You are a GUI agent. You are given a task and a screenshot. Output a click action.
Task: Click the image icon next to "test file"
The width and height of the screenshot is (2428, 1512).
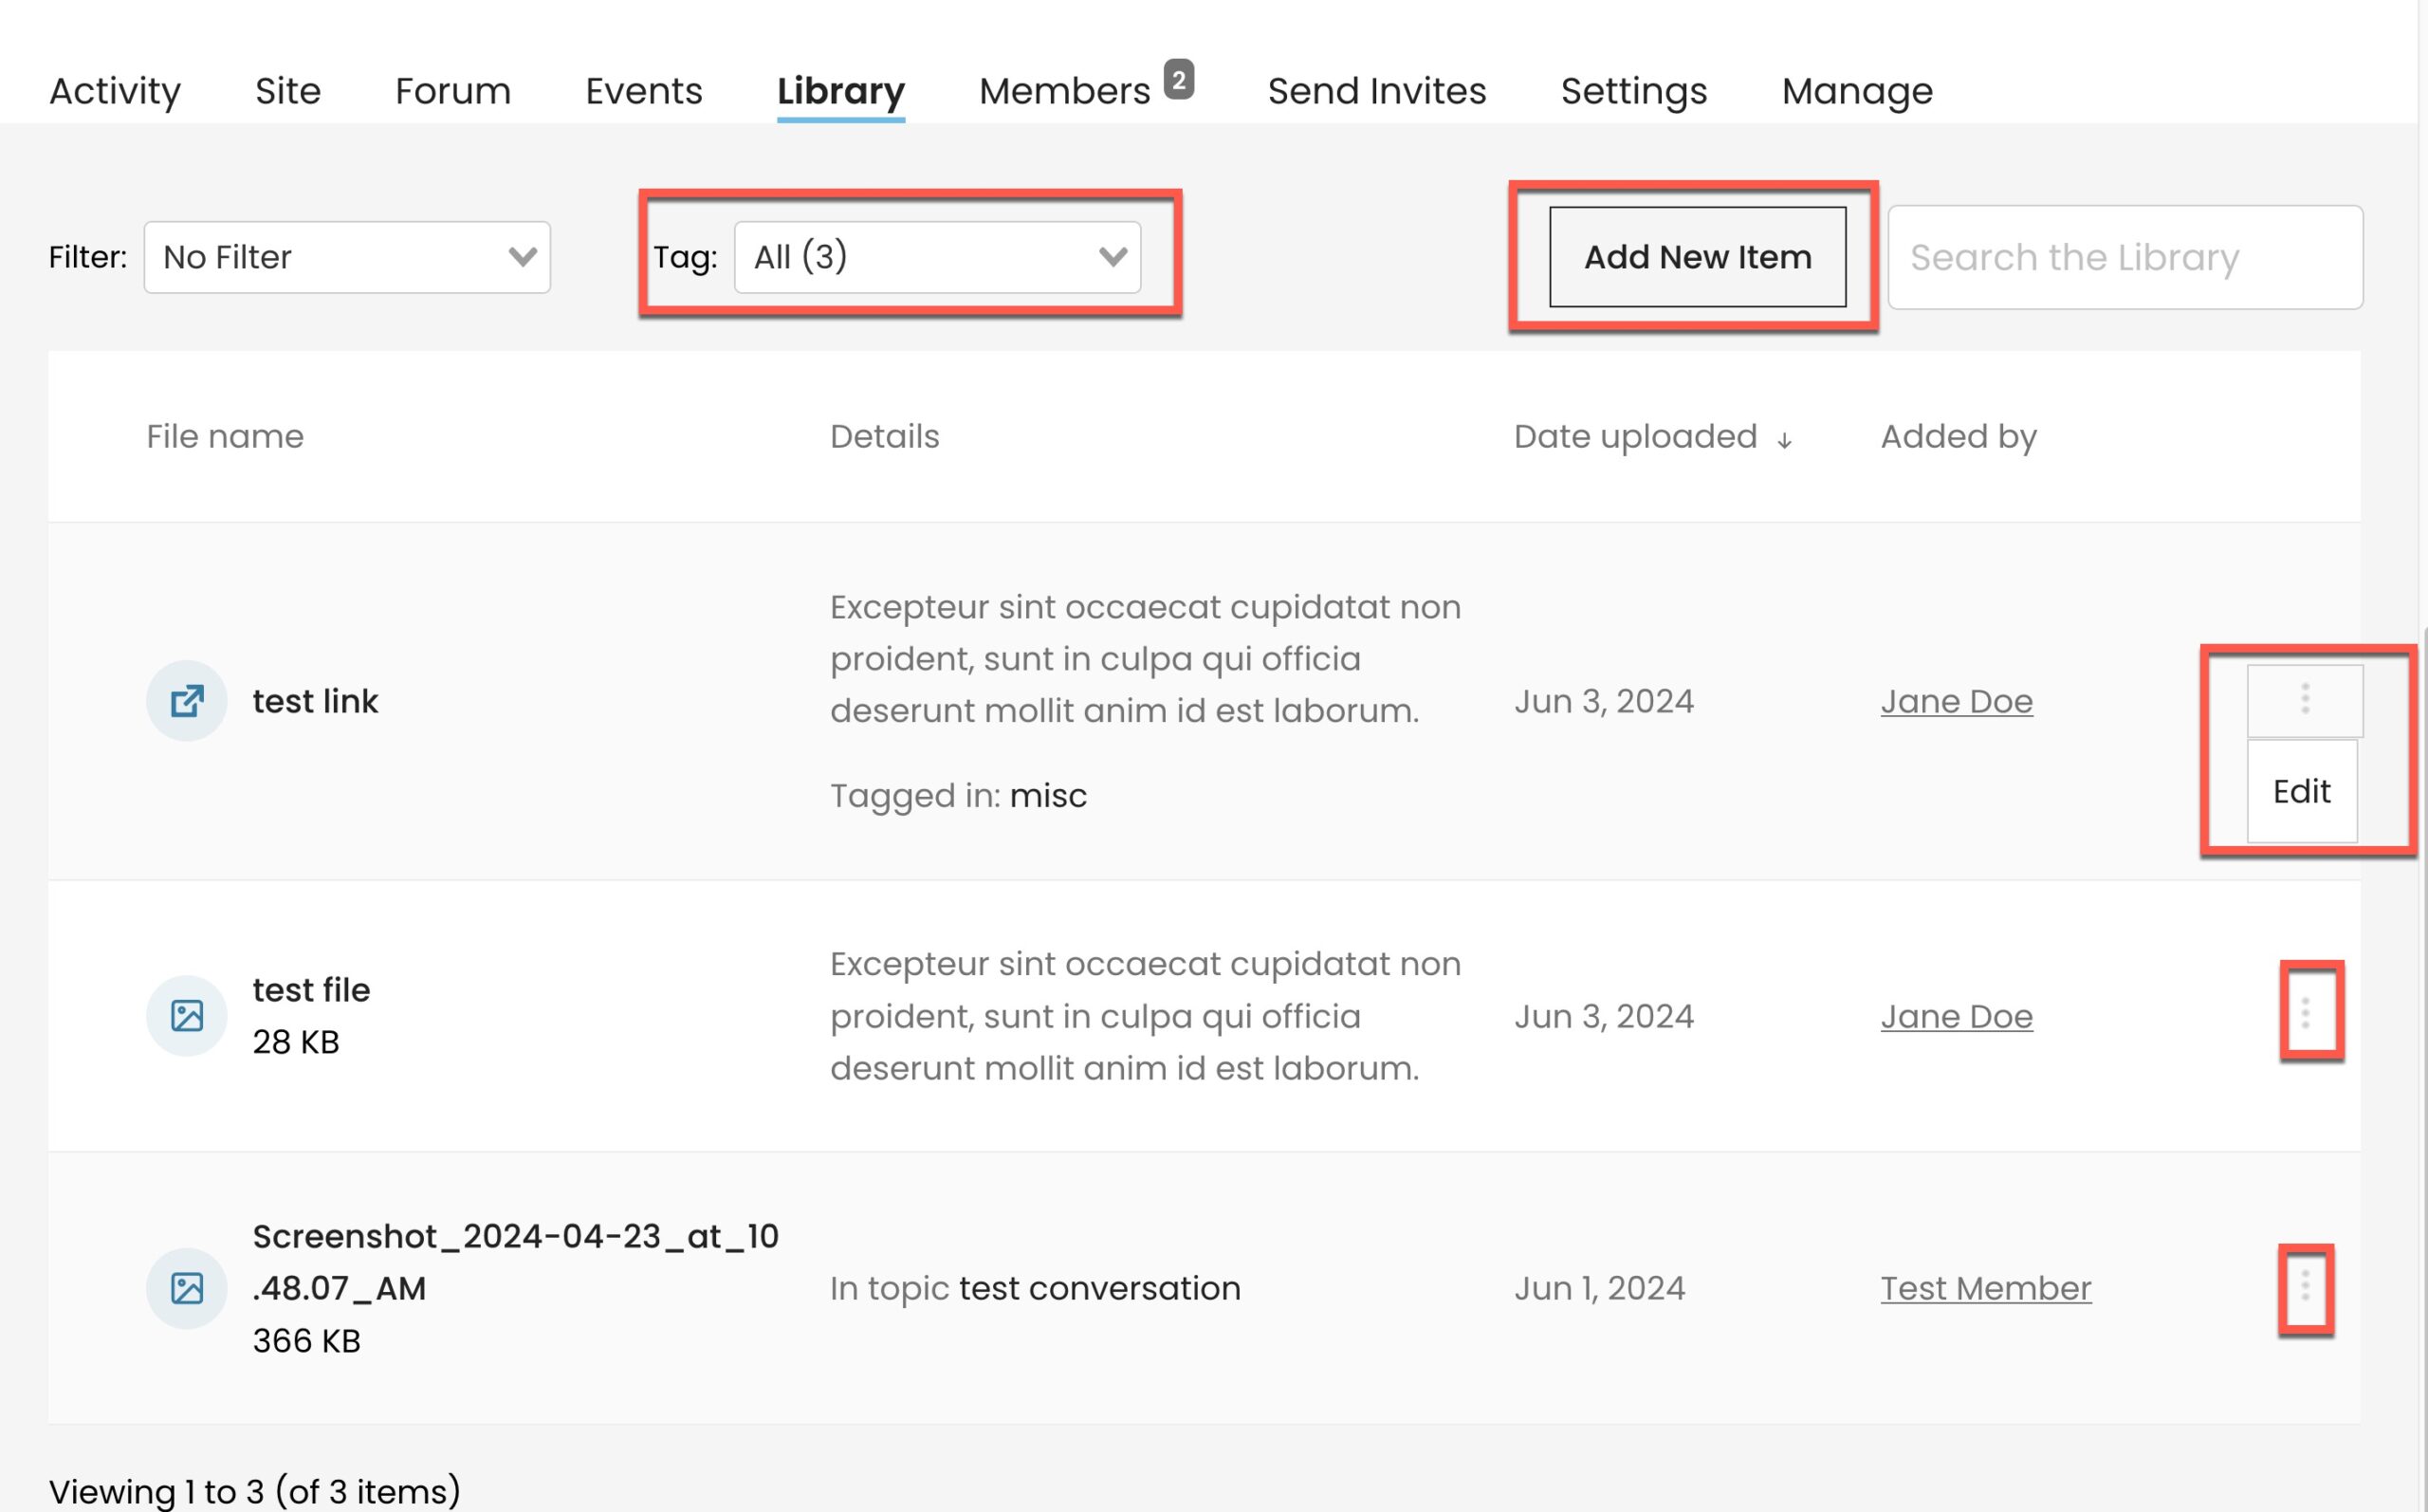pos(186,1015)
